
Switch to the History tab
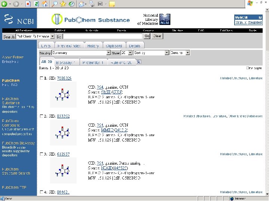tap(93, 46)
